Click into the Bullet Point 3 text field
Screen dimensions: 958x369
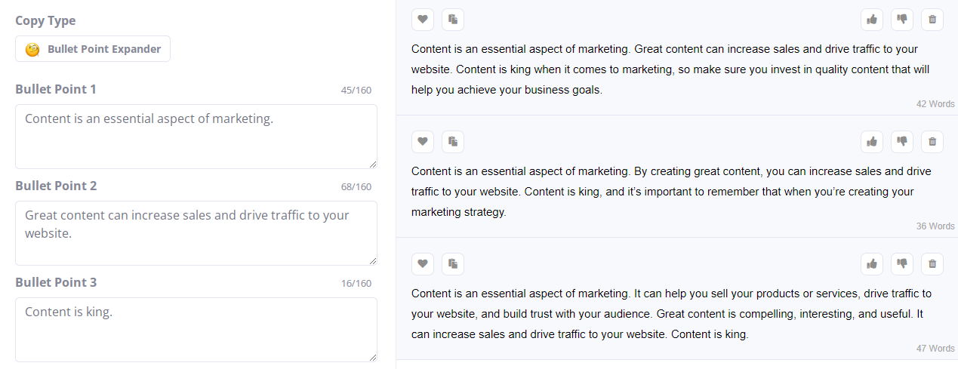196,330
